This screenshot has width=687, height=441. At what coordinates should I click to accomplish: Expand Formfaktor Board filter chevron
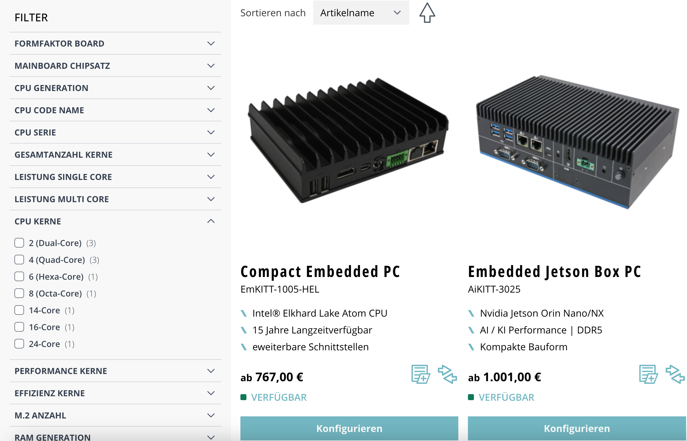[211, 44]
